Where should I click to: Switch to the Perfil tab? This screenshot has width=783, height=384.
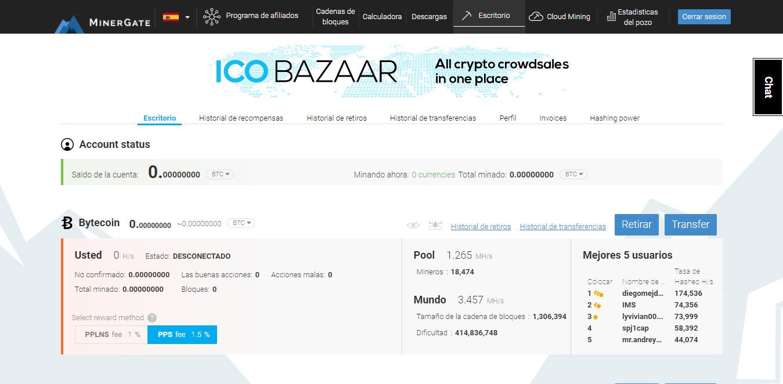(508, 118)
